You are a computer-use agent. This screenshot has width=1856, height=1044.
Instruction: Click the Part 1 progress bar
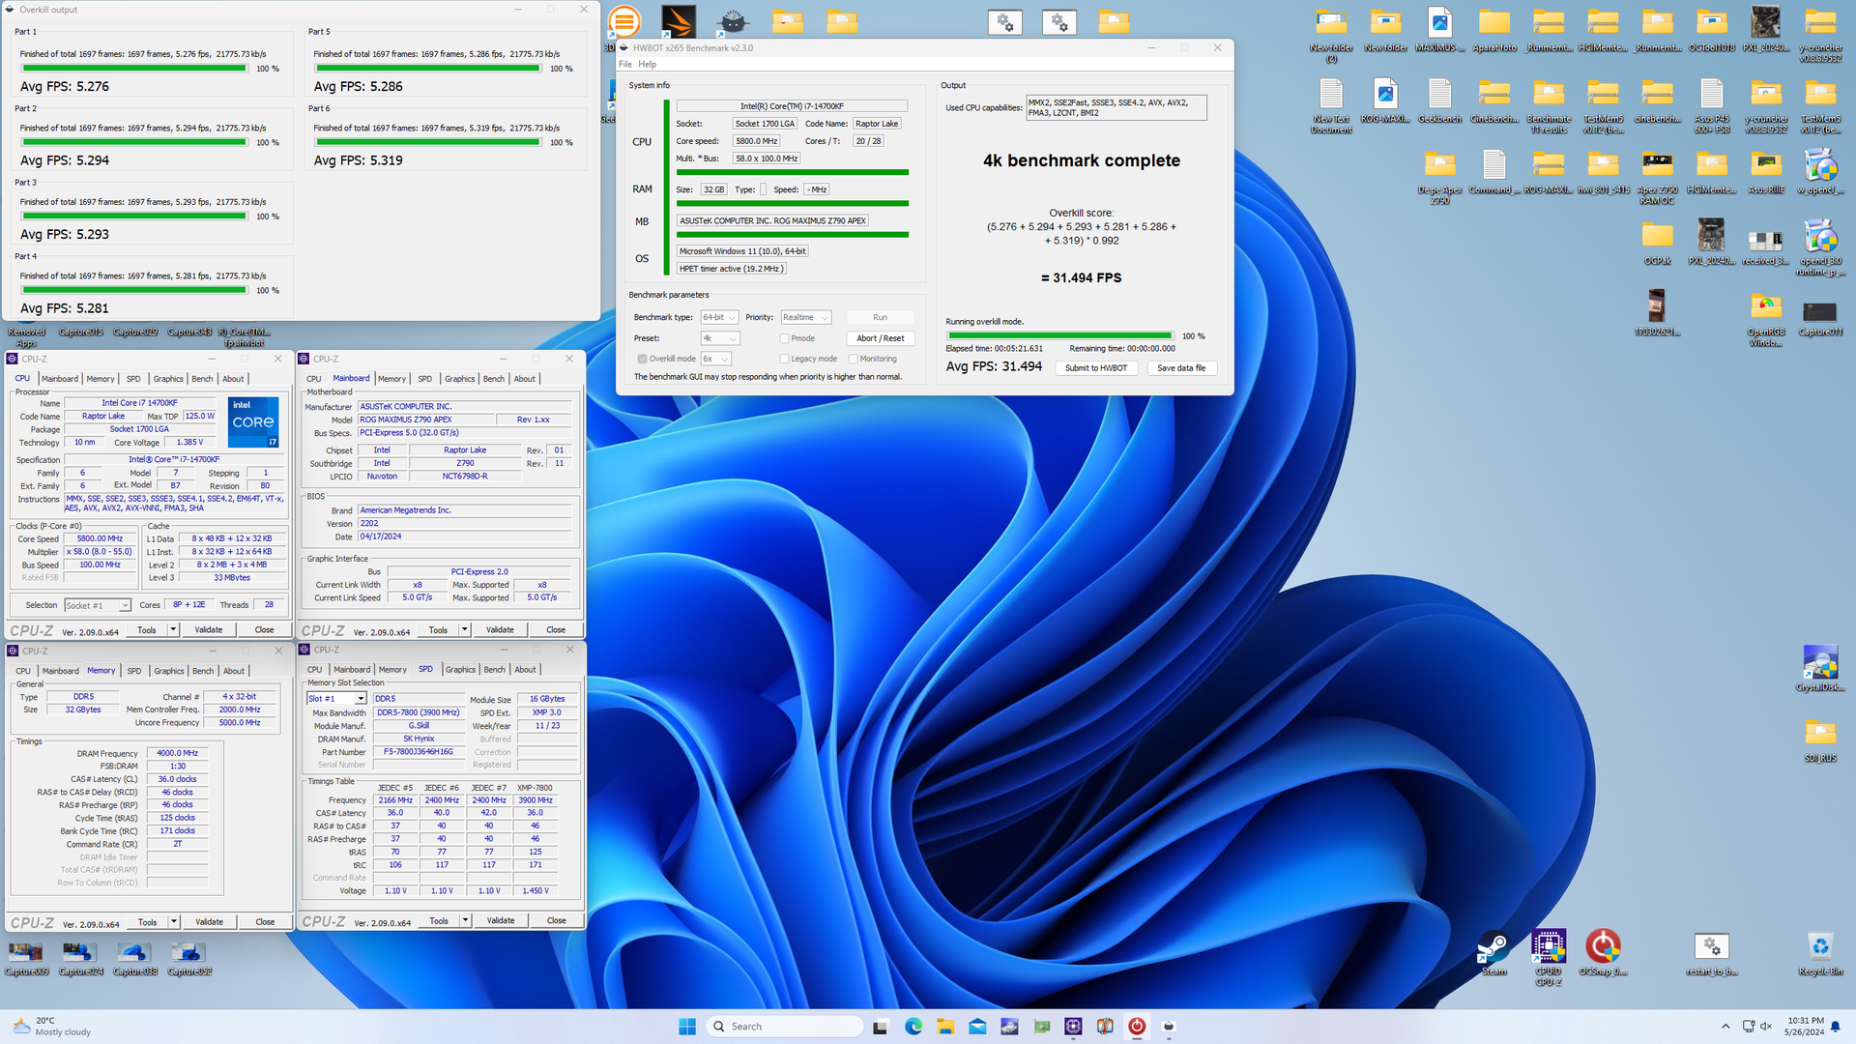coord(134,69)
